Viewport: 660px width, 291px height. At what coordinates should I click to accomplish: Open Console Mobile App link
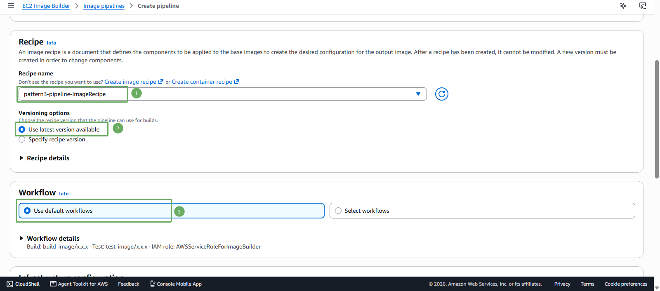pos(176,284)
